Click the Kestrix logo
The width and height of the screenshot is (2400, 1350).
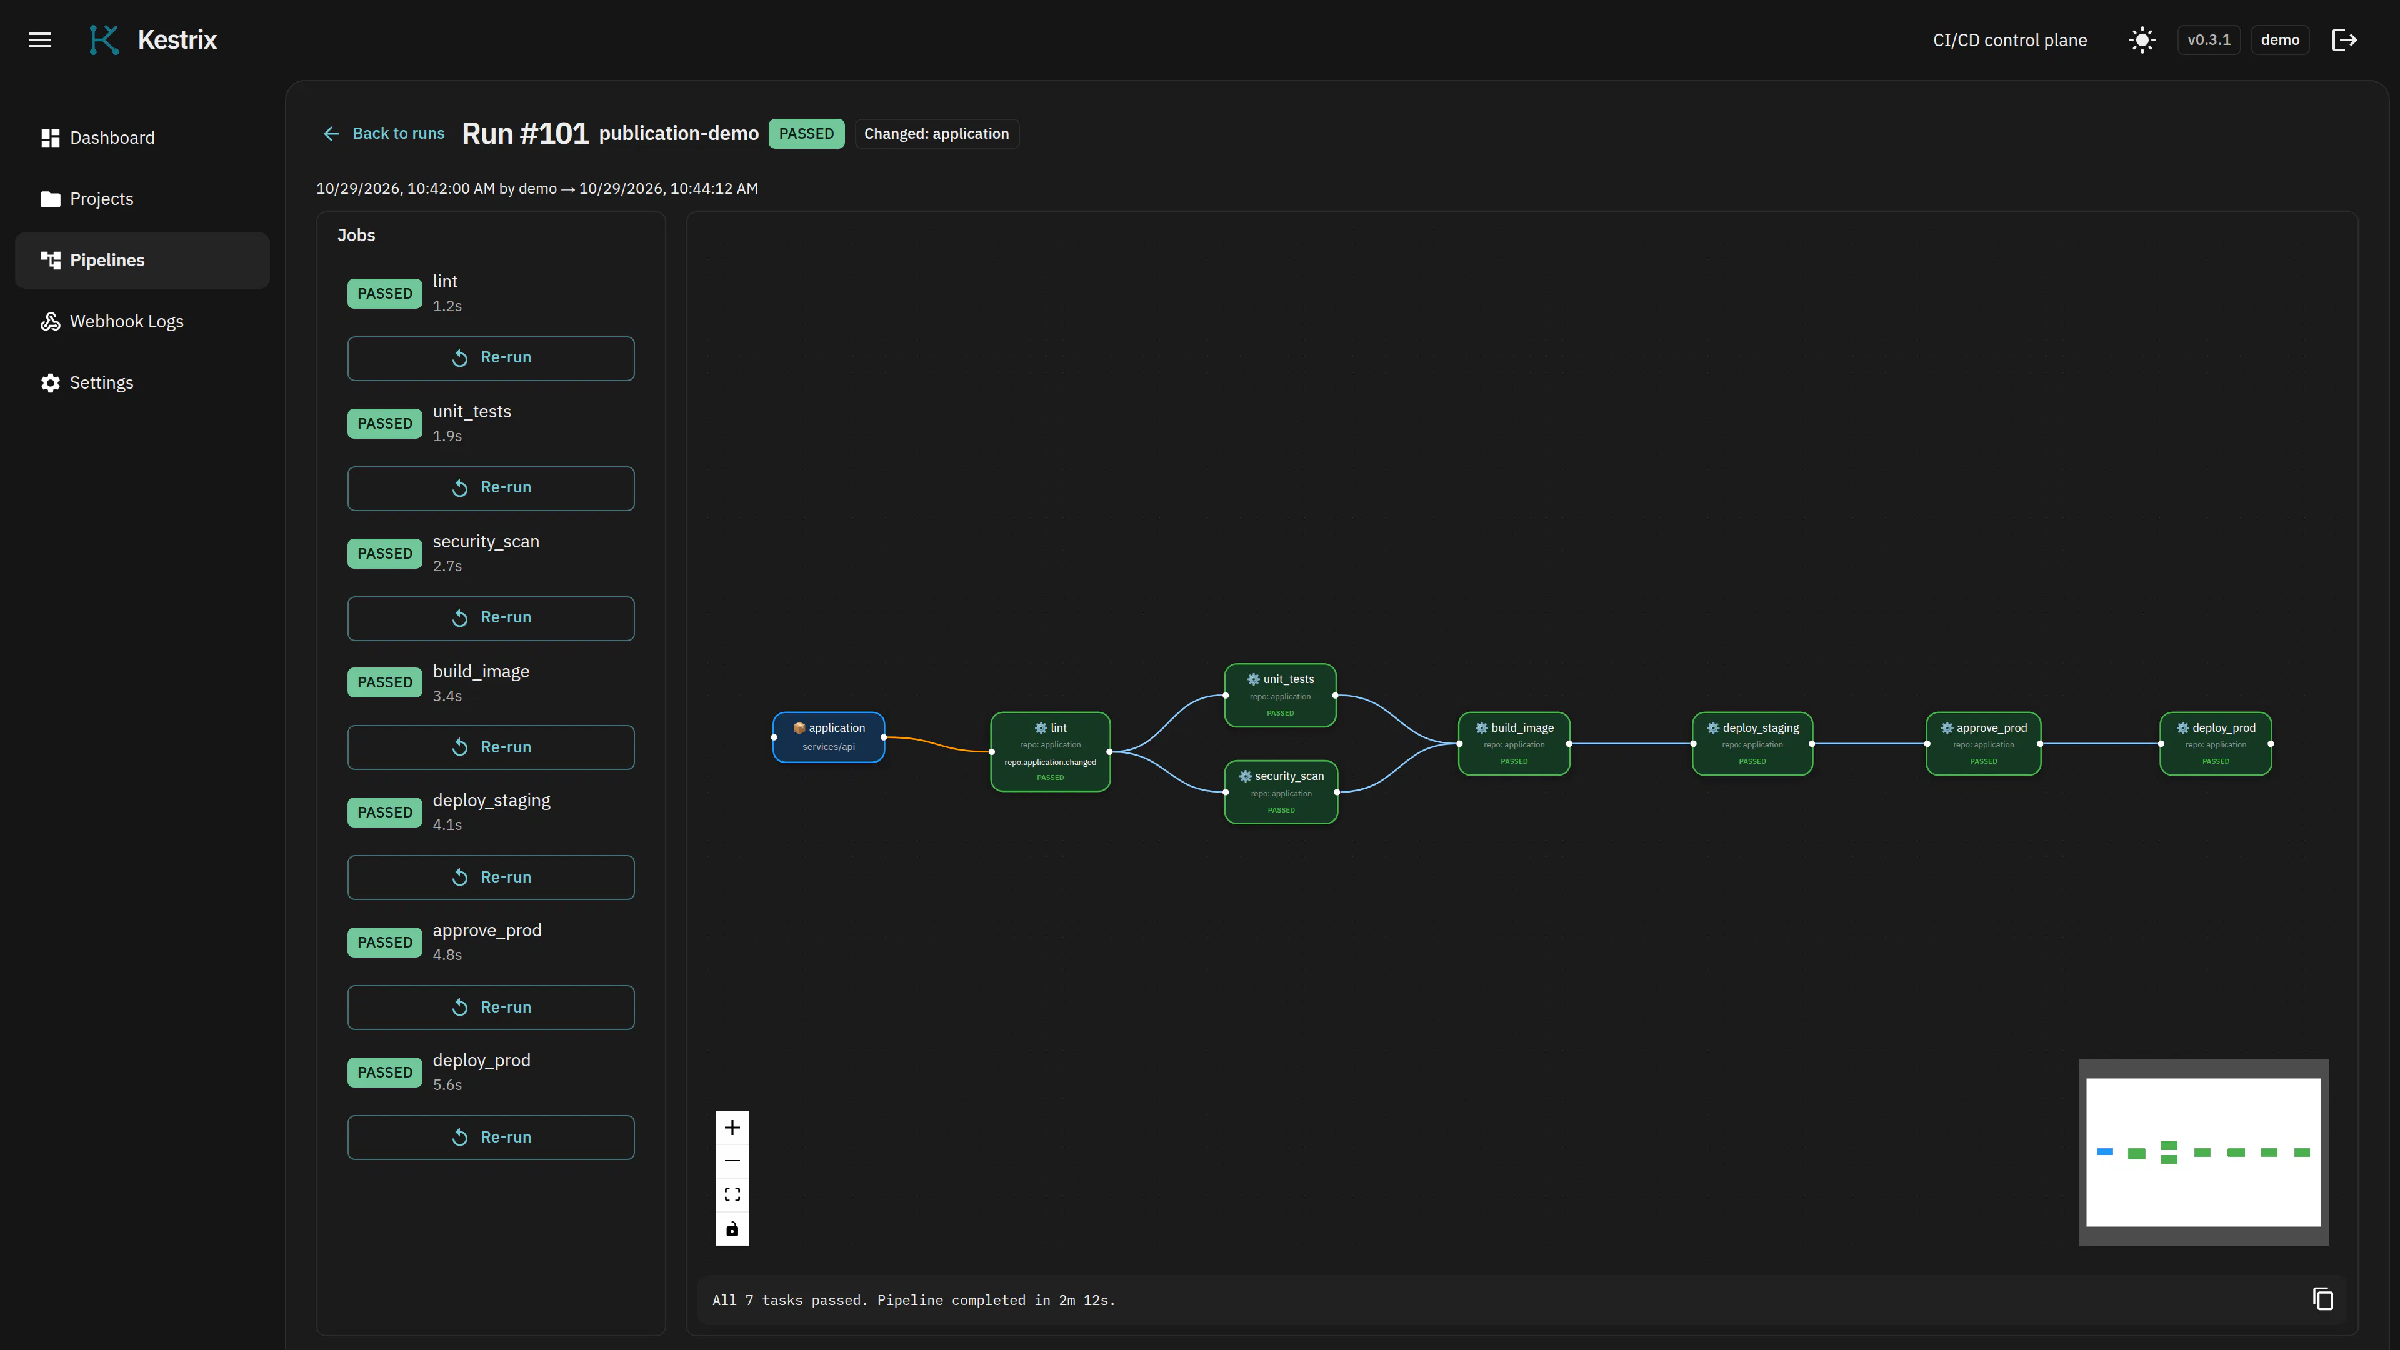[x=152, y=40]
